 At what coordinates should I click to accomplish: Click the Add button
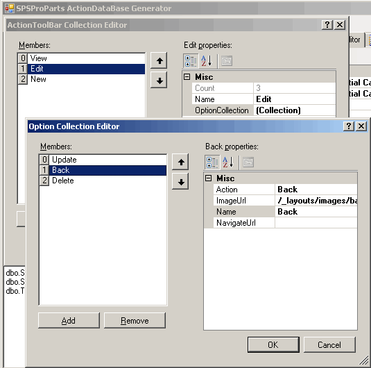click(69, 321)
